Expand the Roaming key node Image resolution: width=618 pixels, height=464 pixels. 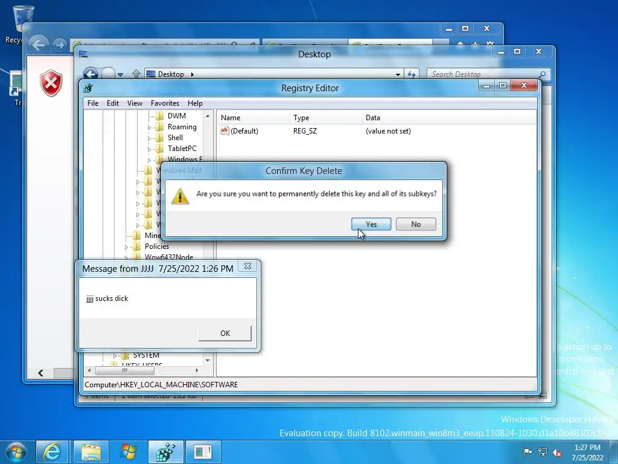[149, 127]
